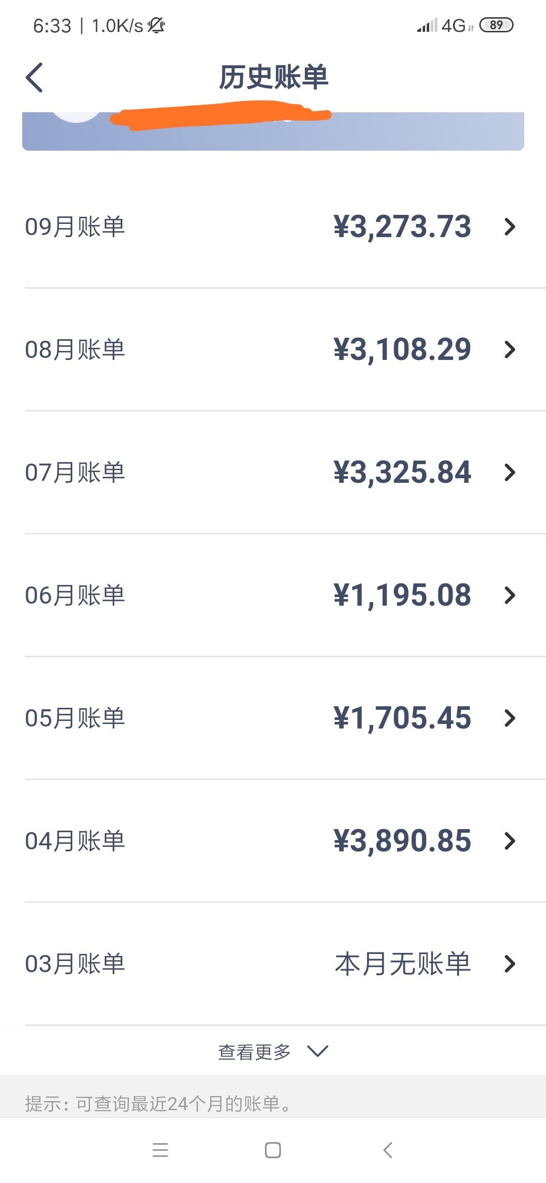Open 08月账单 via its right chevron
Viewport: 546px width, 1183px height.
pos(510,349)
